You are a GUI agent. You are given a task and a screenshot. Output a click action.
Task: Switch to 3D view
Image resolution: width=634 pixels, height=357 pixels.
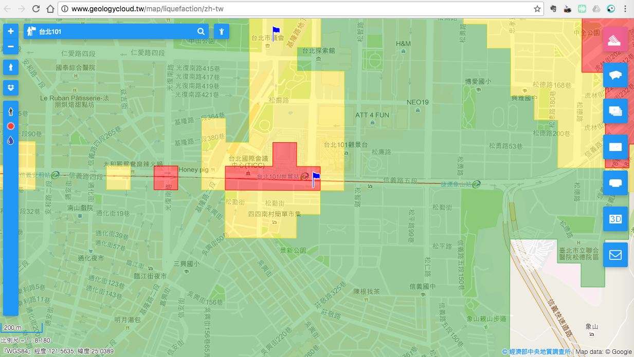point(615,219)
